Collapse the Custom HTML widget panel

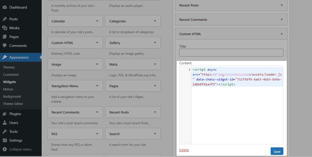(x=282, y=34)
